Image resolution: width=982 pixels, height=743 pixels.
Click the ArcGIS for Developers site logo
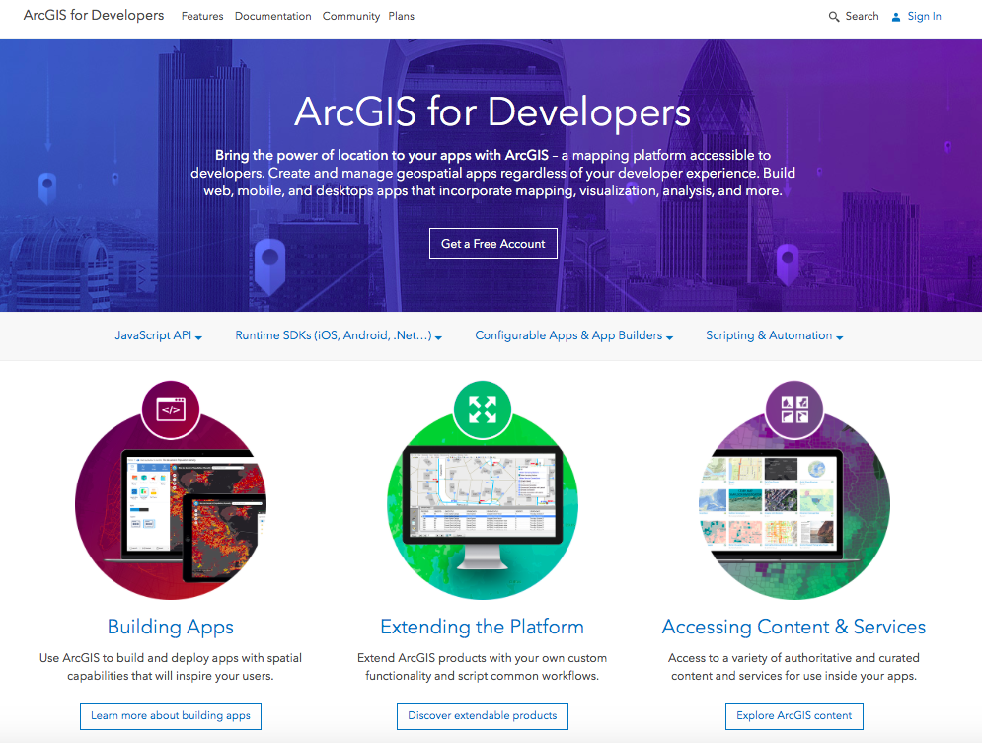[x=94, y=15]
